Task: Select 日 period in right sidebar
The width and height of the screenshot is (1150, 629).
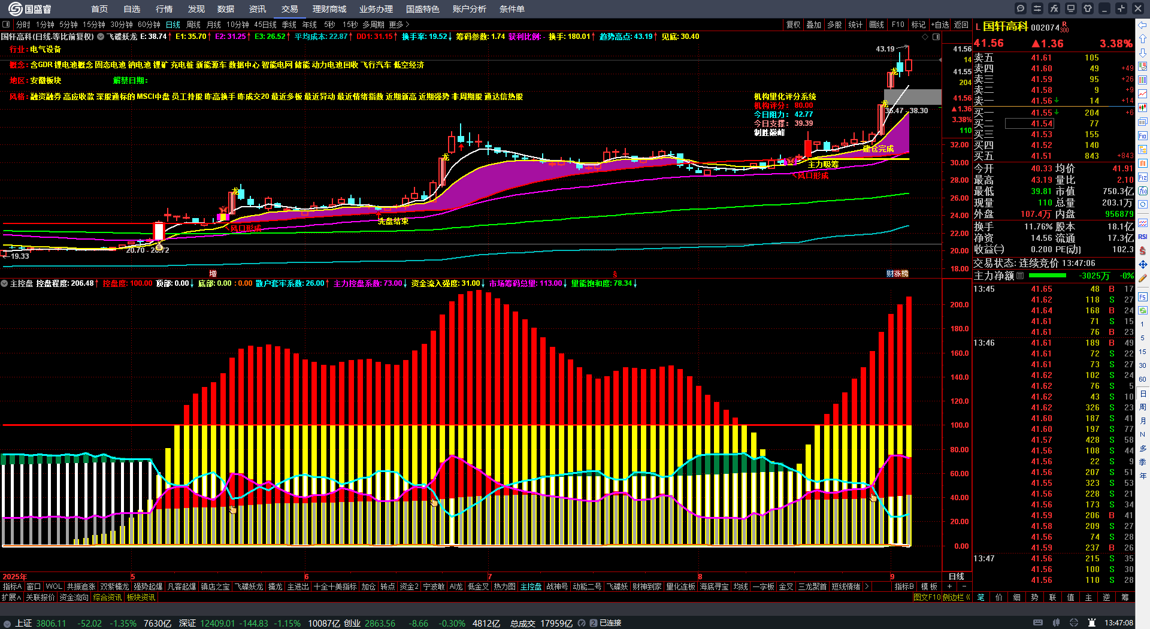Action: [x=1143, y=394]
